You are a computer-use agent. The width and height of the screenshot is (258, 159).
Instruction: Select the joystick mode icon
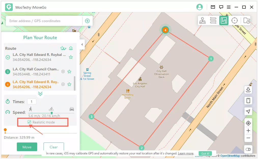(x=202, y=21)
